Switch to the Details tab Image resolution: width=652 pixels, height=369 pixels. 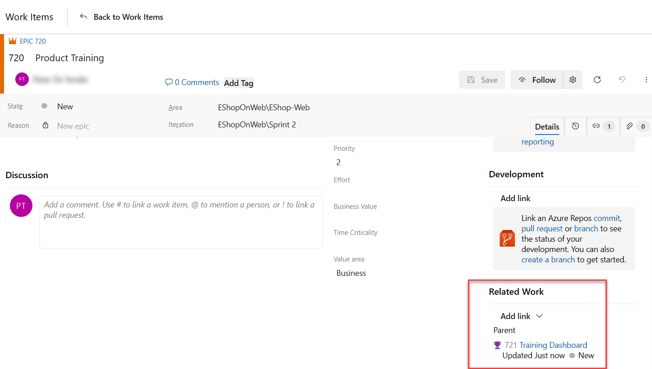(x=547, y=127)
